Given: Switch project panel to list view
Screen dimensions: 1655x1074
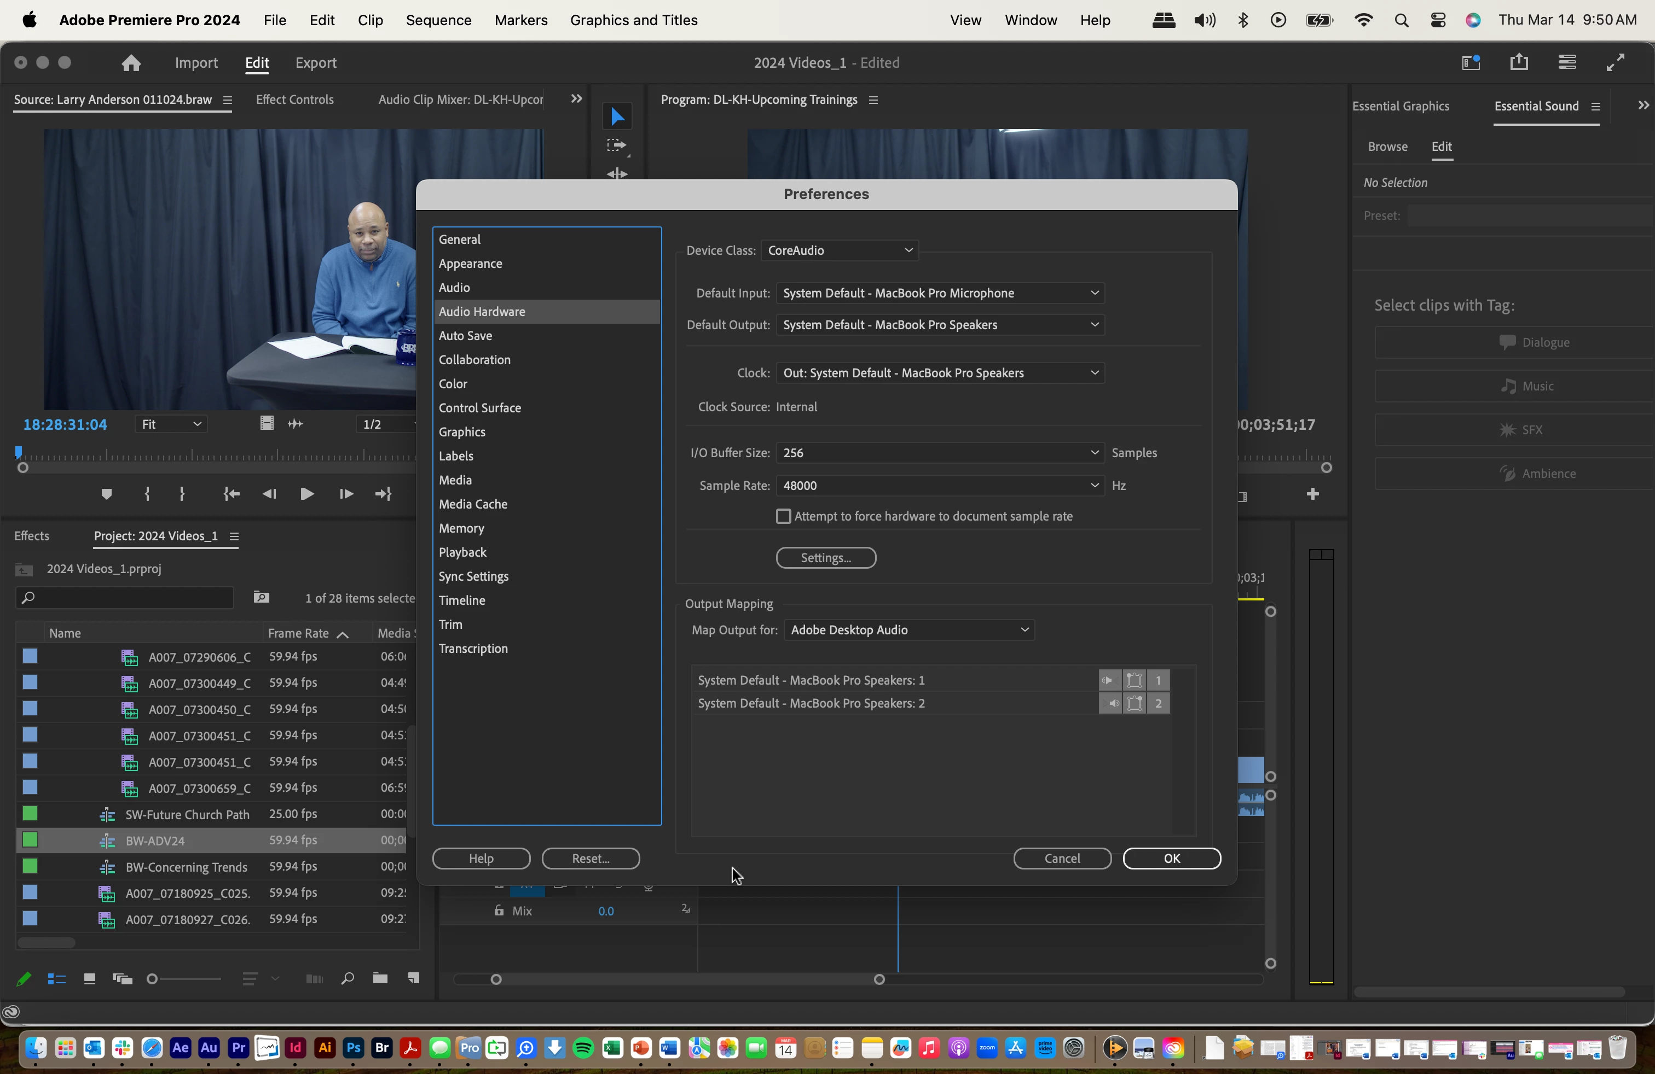Looking at the screenshot, I should pyautogui.click(x=56, y=979).
